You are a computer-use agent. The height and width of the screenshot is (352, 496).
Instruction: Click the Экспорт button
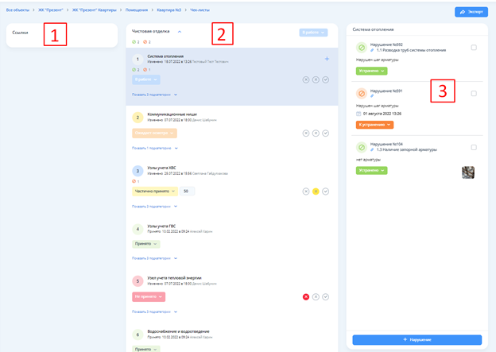pos(471,12)
